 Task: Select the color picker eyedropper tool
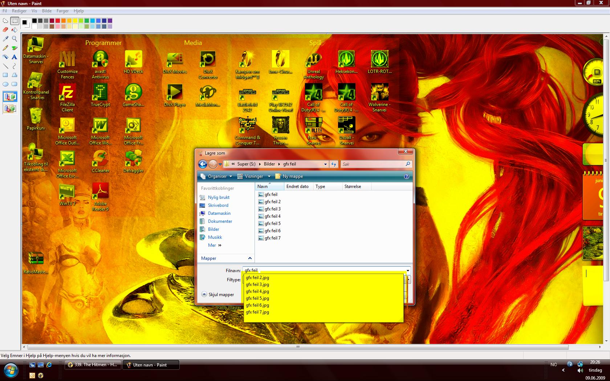point(5,38)
